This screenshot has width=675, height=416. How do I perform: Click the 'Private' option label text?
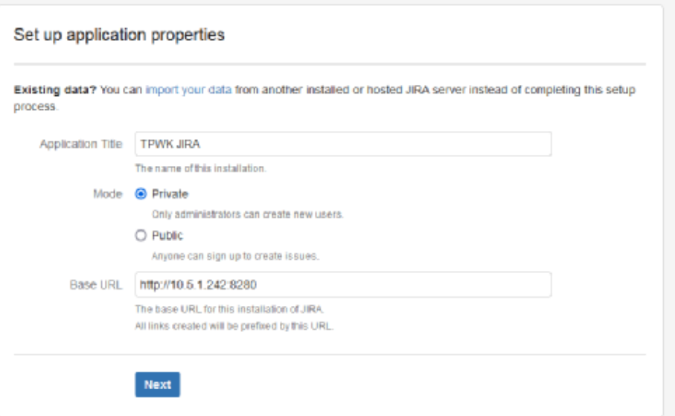coord(170,193)
